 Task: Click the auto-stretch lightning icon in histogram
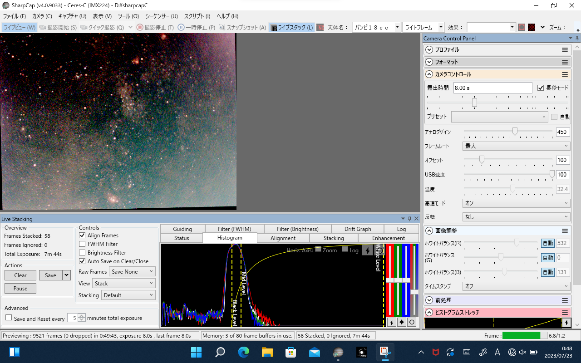(x=368, y=250)
